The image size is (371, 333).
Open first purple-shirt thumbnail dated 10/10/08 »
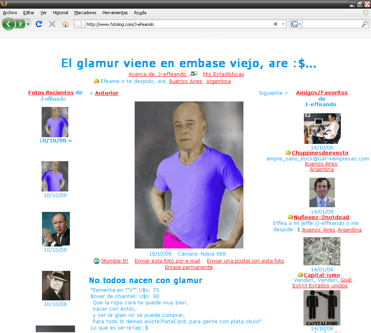click(55, 122)
